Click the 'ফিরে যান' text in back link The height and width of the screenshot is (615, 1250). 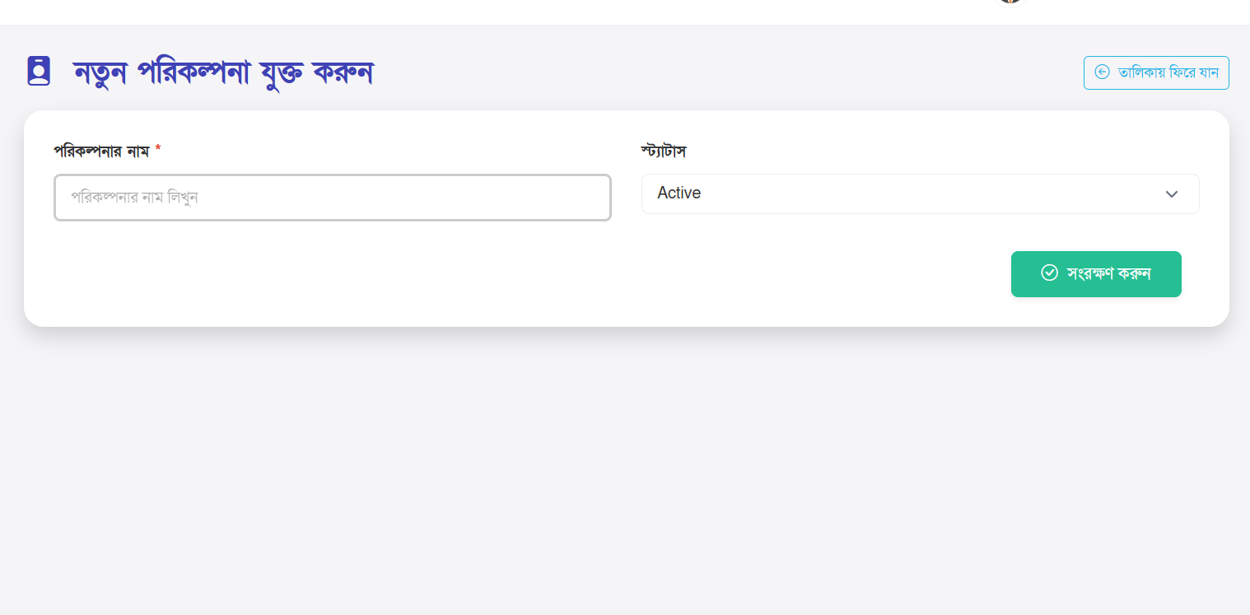(1193, 72)
